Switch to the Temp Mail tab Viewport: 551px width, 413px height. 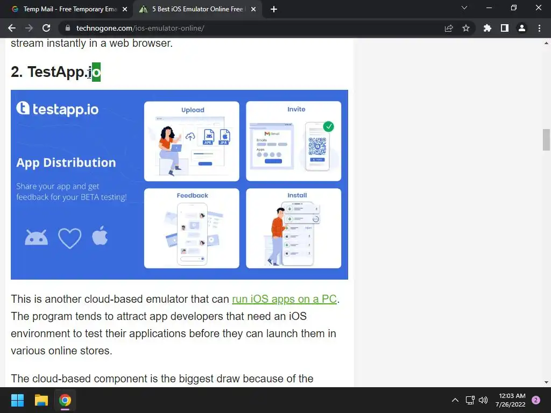(66, 9)
